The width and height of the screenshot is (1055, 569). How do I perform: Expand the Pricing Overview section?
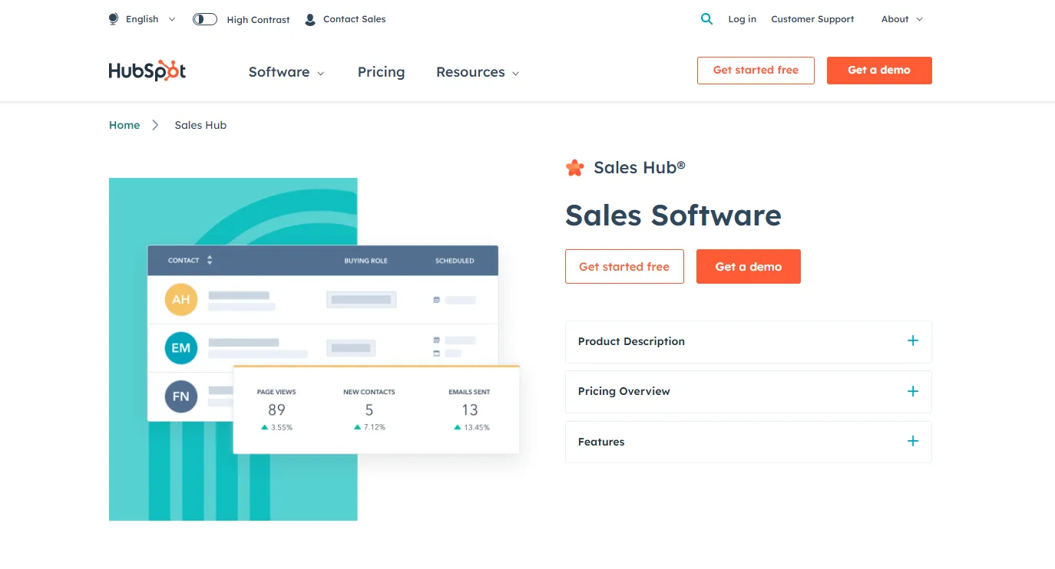click(749, 391)
